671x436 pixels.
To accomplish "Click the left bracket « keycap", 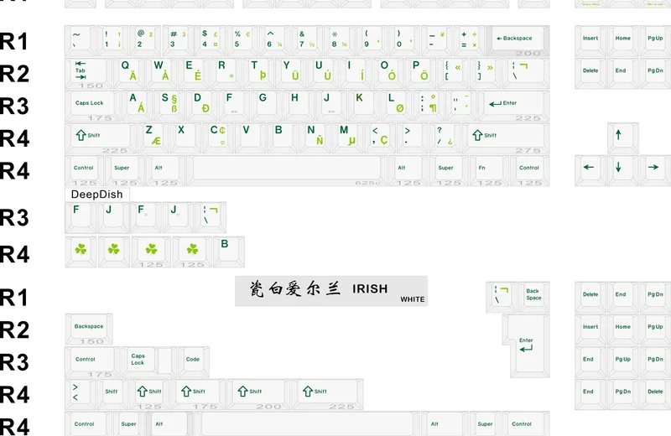I will tap(454, 73).
